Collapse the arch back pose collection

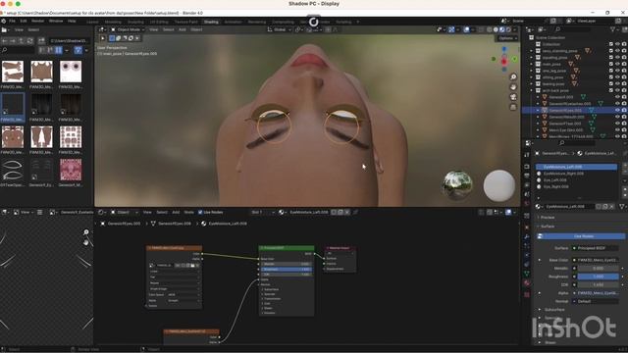(532, 90)
